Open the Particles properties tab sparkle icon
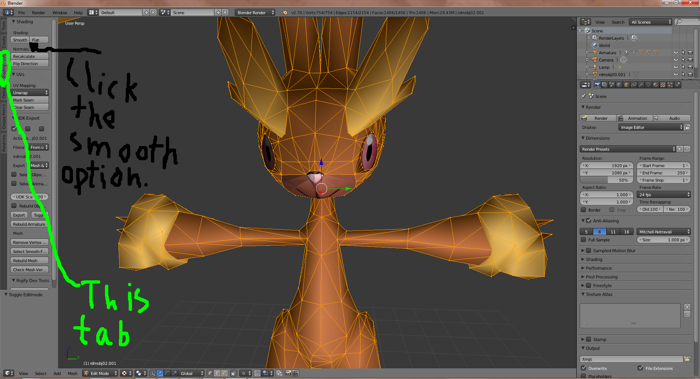 click(670, 85)
